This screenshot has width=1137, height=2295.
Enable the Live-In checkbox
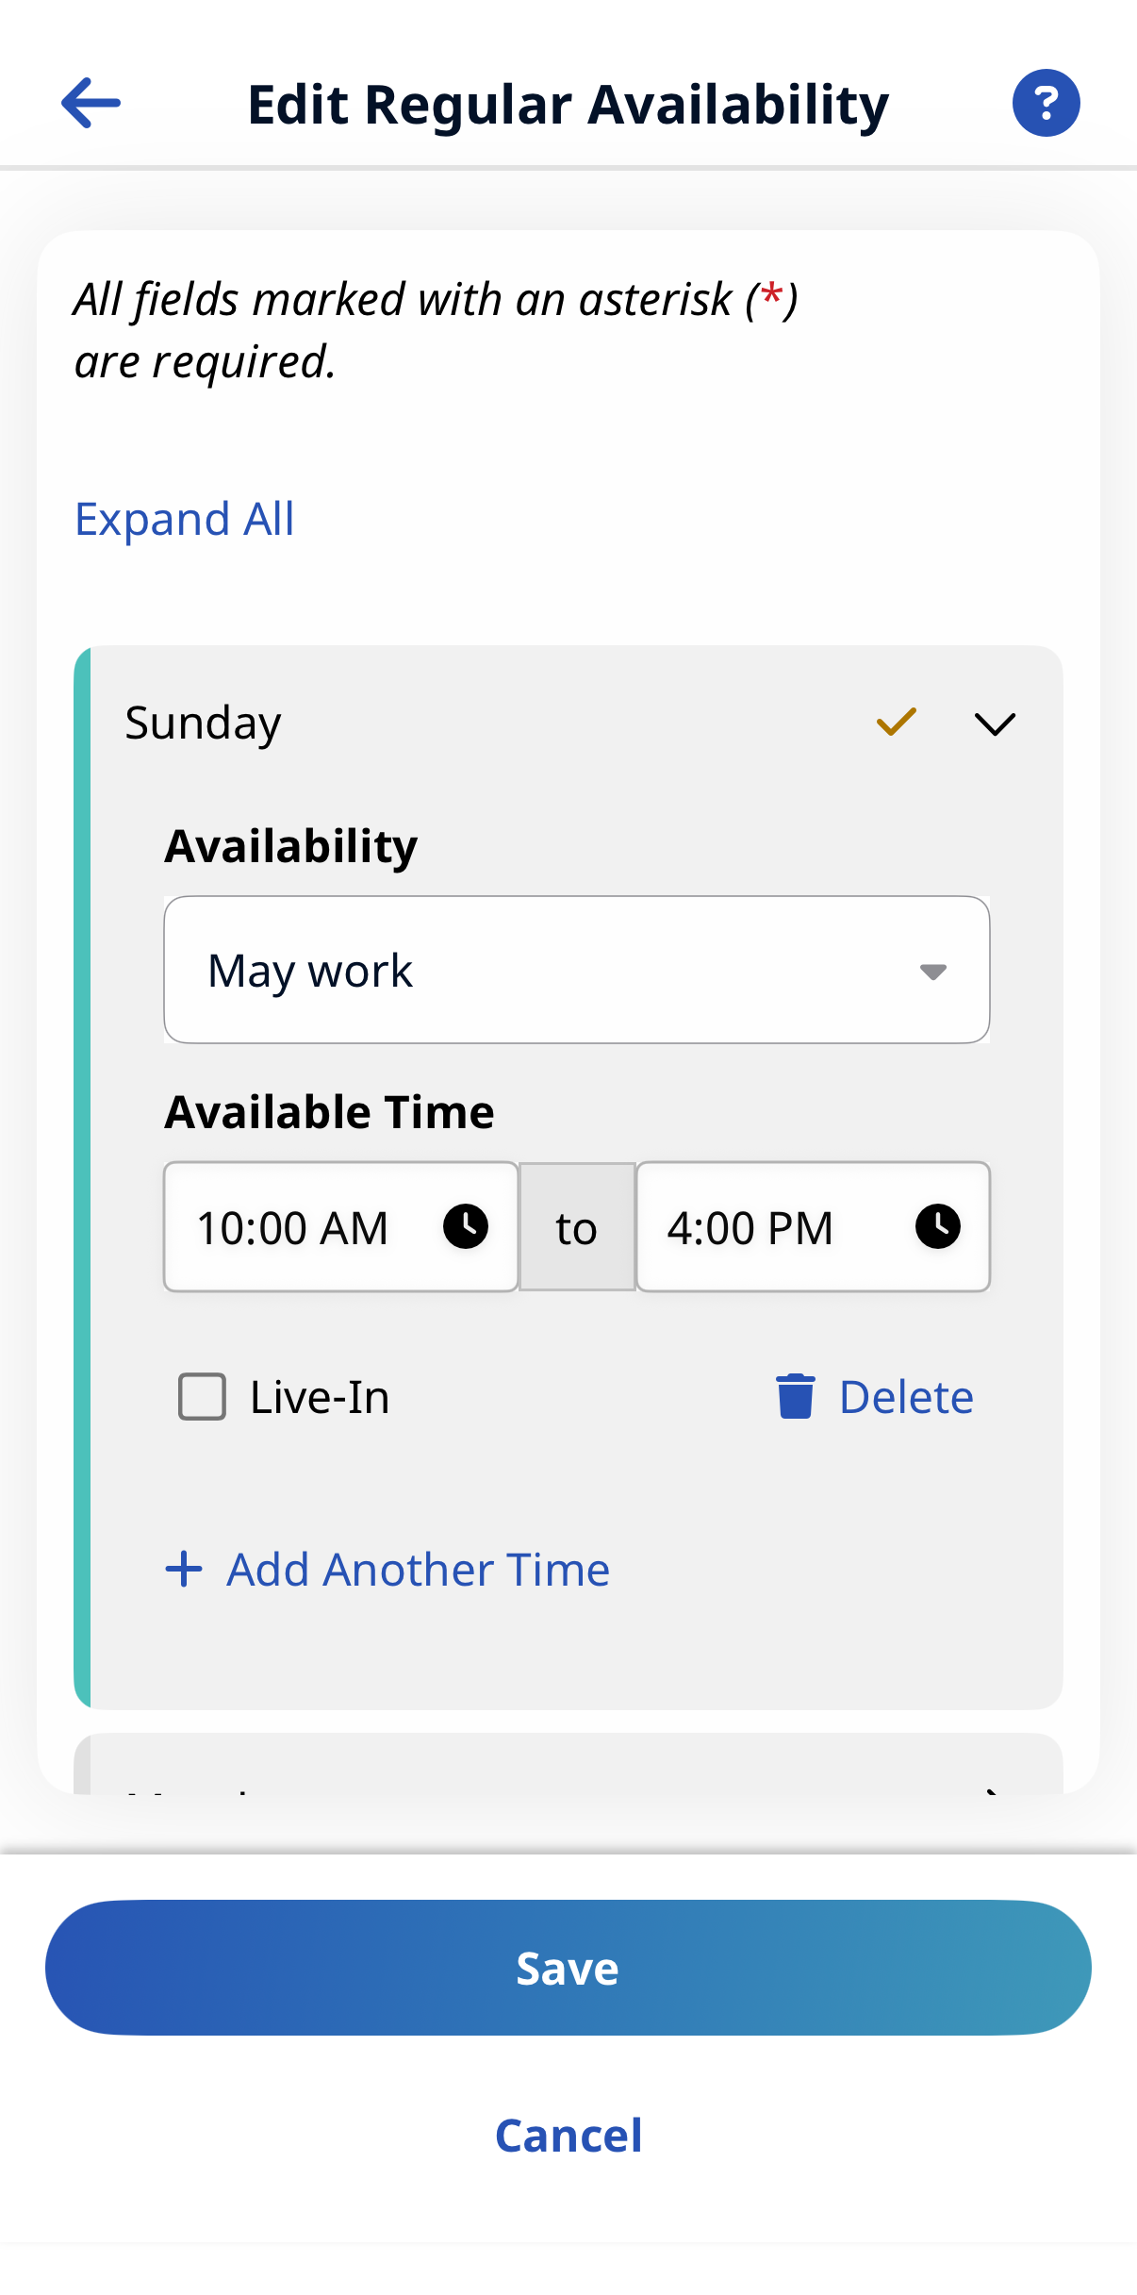[x=203, y=1396]
